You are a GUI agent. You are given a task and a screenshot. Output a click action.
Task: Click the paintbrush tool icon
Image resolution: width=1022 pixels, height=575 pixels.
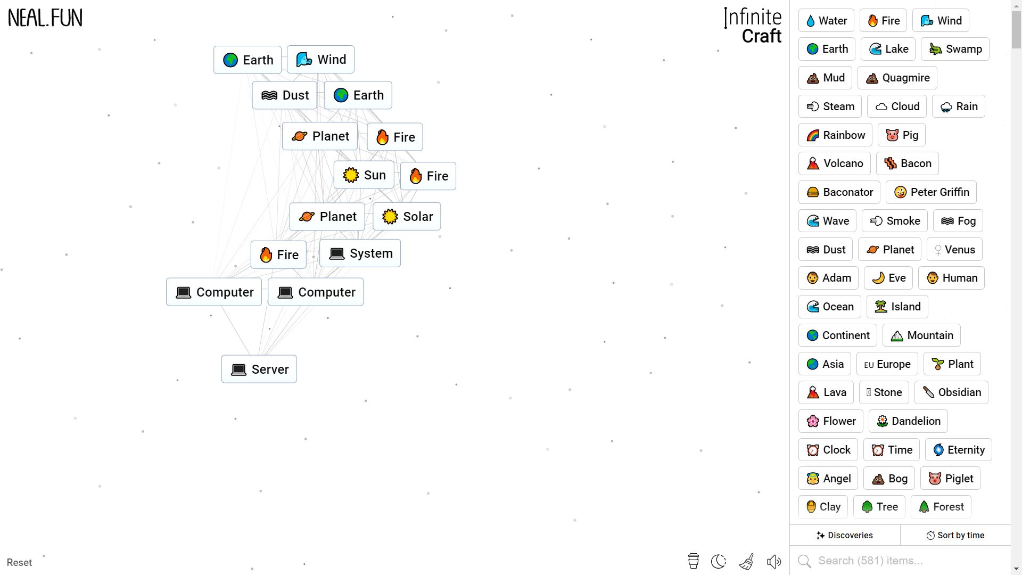[746, 562]
